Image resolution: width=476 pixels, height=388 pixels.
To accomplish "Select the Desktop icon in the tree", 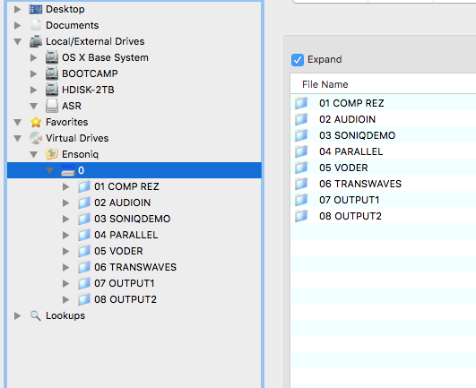I will 36,9.
